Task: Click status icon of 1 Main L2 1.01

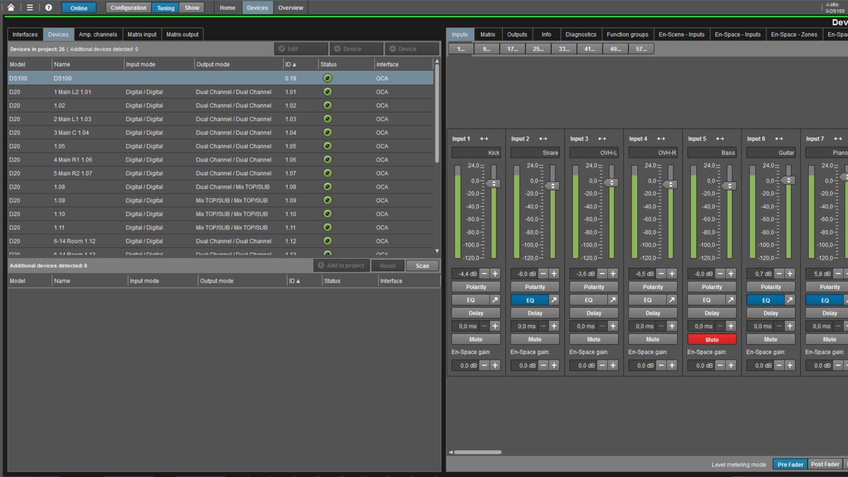Action: (x=327, y=92)
